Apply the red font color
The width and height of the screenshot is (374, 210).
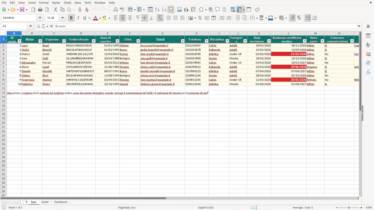(x=95, y=18)
